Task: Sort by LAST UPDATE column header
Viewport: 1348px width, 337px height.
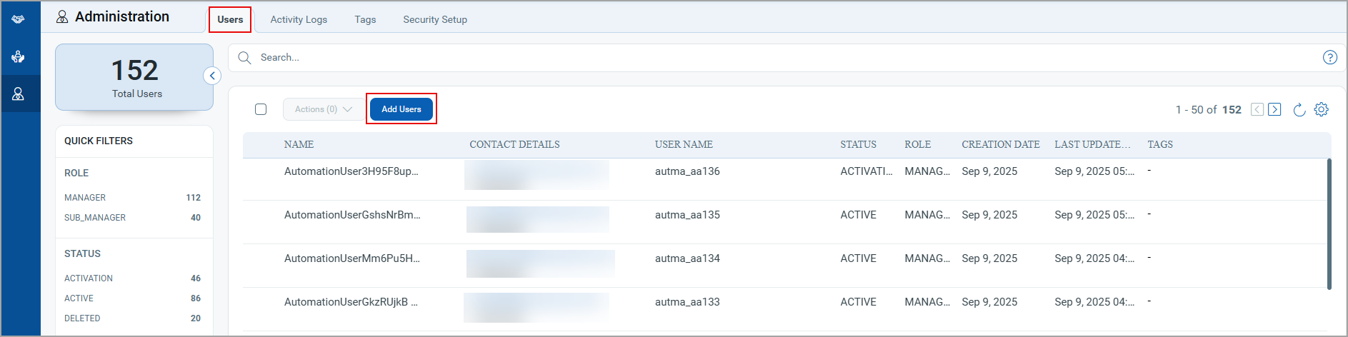Action: click(x=1092, y=144)
